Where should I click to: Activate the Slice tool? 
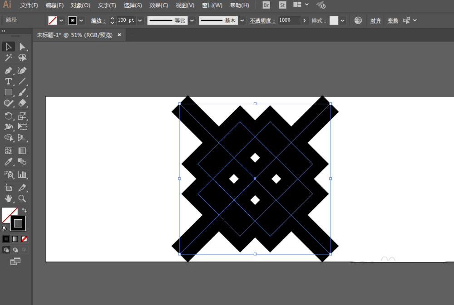click(22, 187)
